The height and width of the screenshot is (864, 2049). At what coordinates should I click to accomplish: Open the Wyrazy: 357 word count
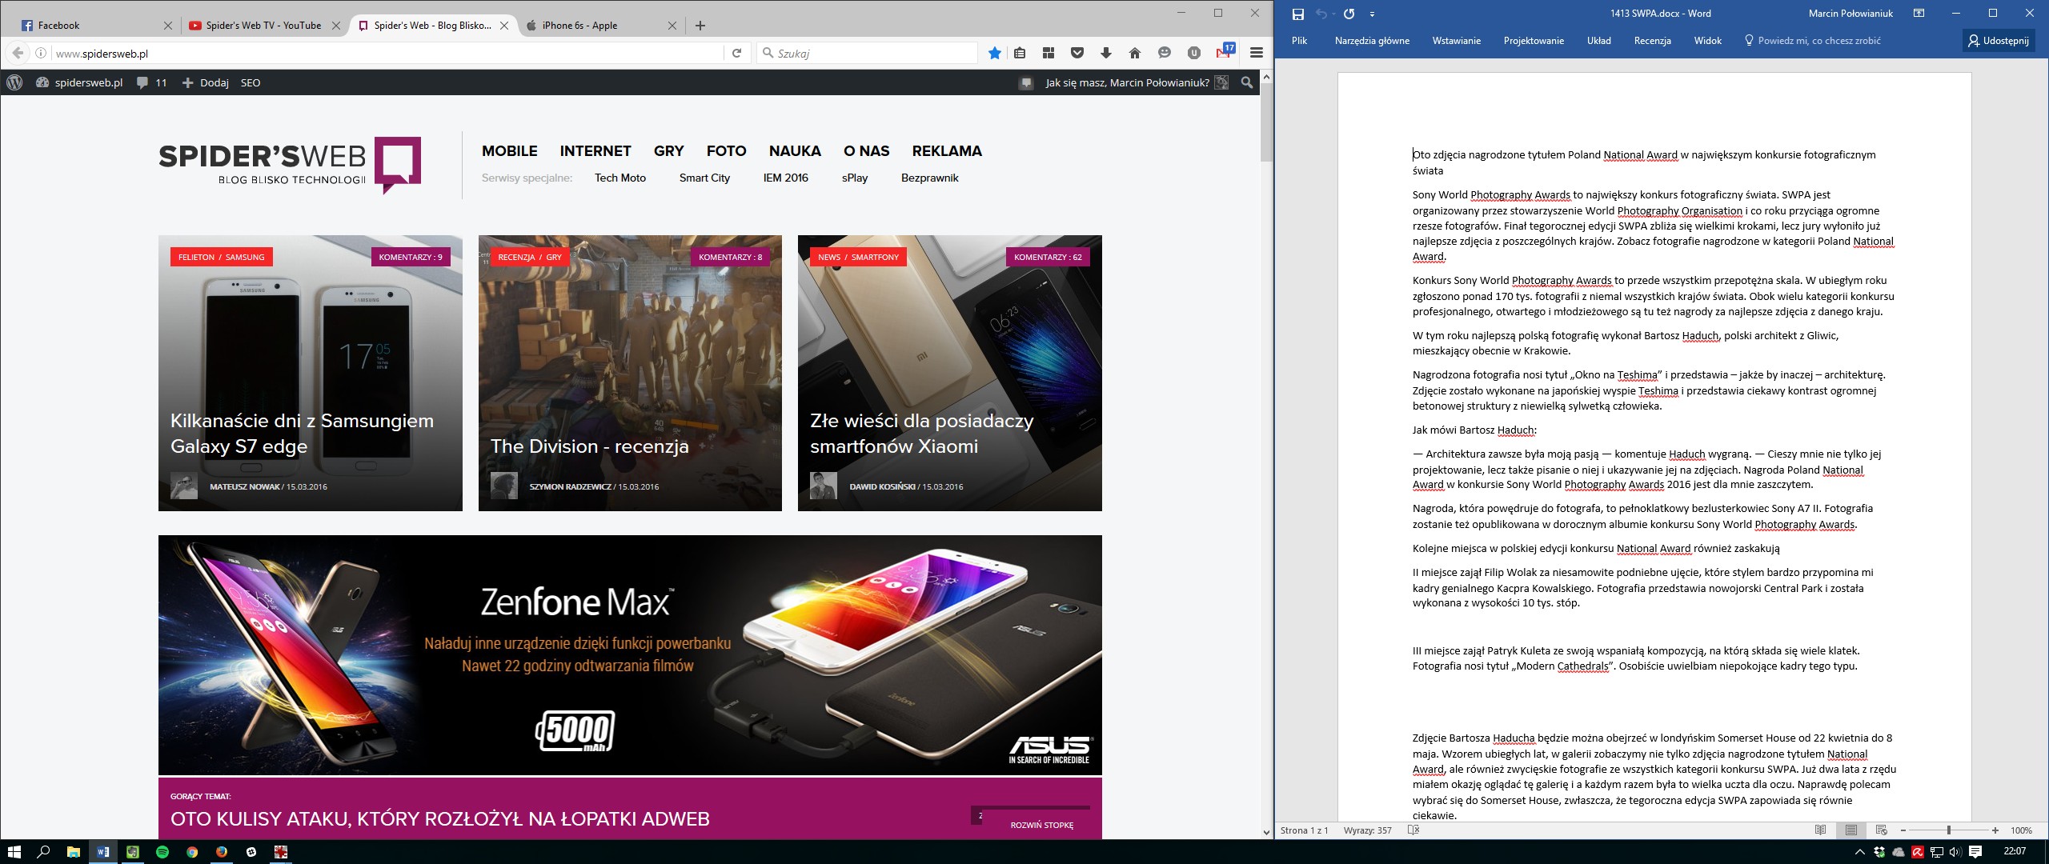tap(1367, 830)
